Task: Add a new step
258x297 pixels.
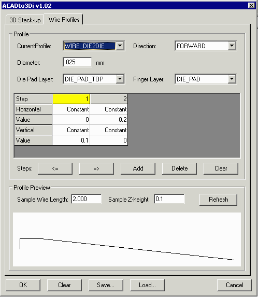Action: [x=138, y=168]
